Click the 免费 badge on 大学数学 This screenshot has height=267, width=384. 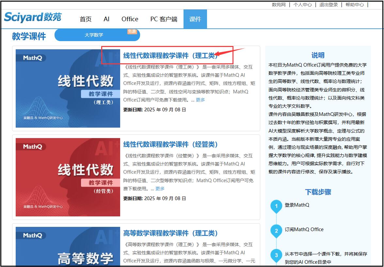(132, 31)
